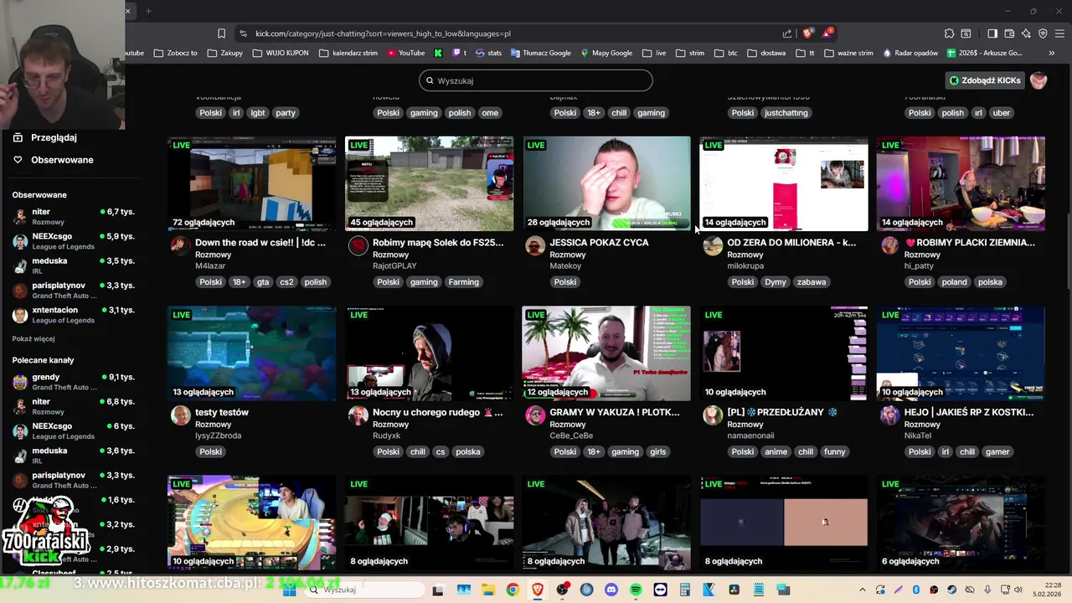This screenshot has width=1072, height=603.
Task: Click M4lazar channel avatar
Action: [180, 245]
